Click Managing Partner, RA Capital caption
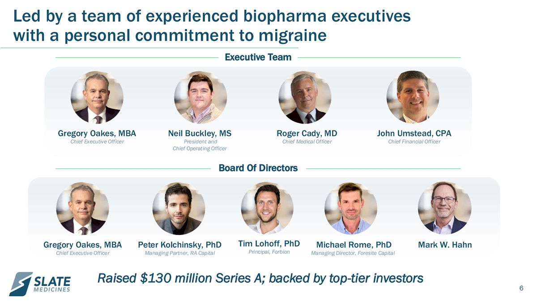 180,253
